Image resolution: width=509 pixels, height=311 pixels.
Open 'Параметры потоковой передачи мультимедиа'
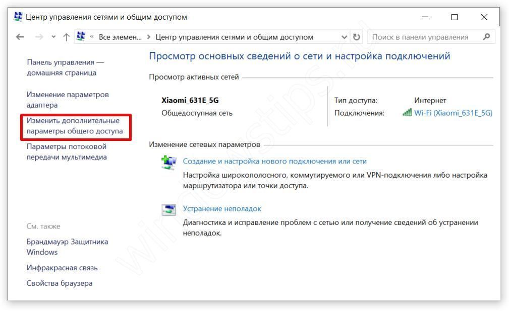(x=67, y=151)
